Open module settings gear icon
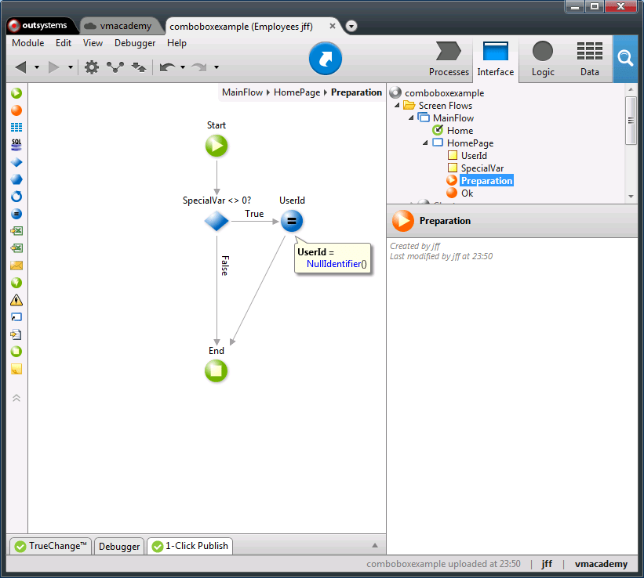The width and height of the screenshot is (644, 578). coord(92,67)
